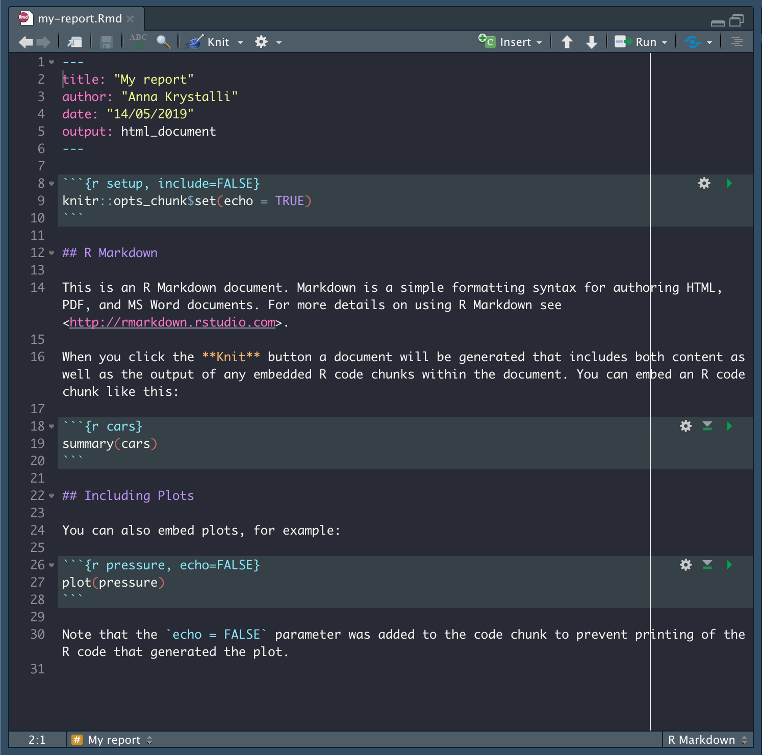Image resolution: width=762 pixels, height=755 pixels.
Task: Toggle the document outline
Action: tap(736, 42)
